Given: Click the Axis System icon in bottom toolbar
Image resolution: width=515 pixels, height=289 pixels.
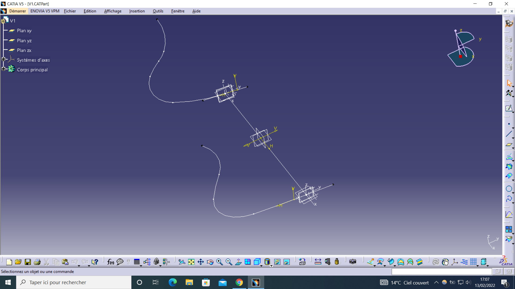Looking at the screenshot, I should click(x=455, y=262).
